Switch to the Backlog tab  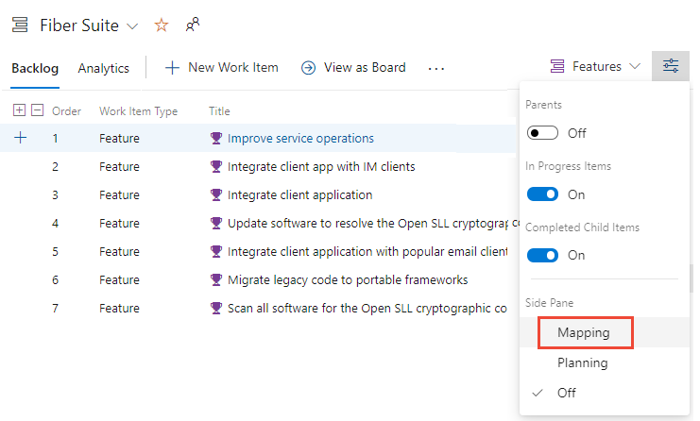pos(35,68)
